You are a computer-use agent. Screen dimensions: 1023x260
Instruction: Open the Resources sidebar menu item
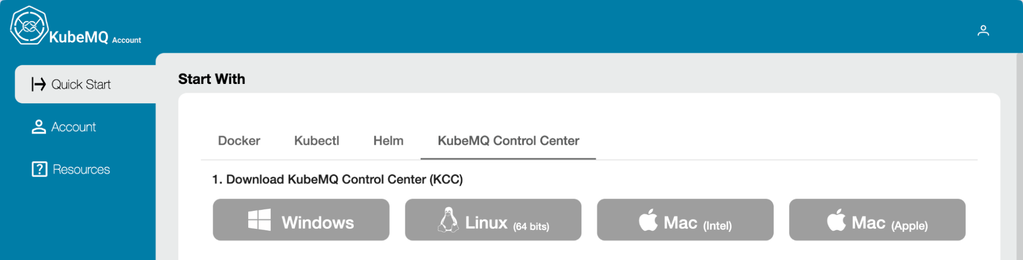coord(81,169)
